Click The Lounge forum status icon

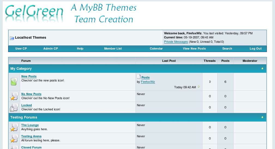click(x=14, y=127)
